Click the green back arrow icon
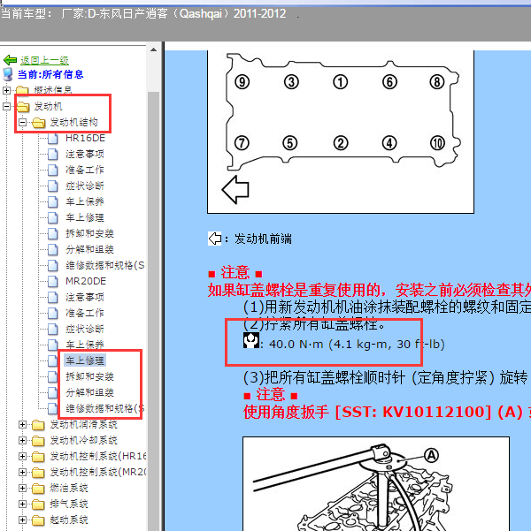 tap(10, 60)
